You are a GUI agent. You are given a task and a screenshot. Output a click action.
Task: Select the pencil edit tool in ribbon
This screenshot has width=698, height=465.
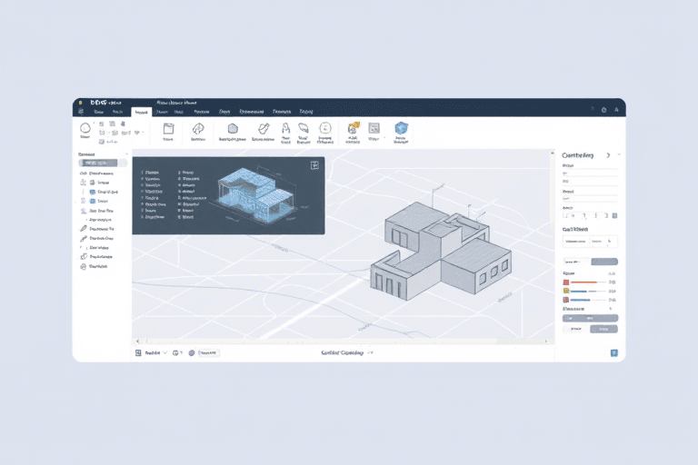[x=263, y=129]
